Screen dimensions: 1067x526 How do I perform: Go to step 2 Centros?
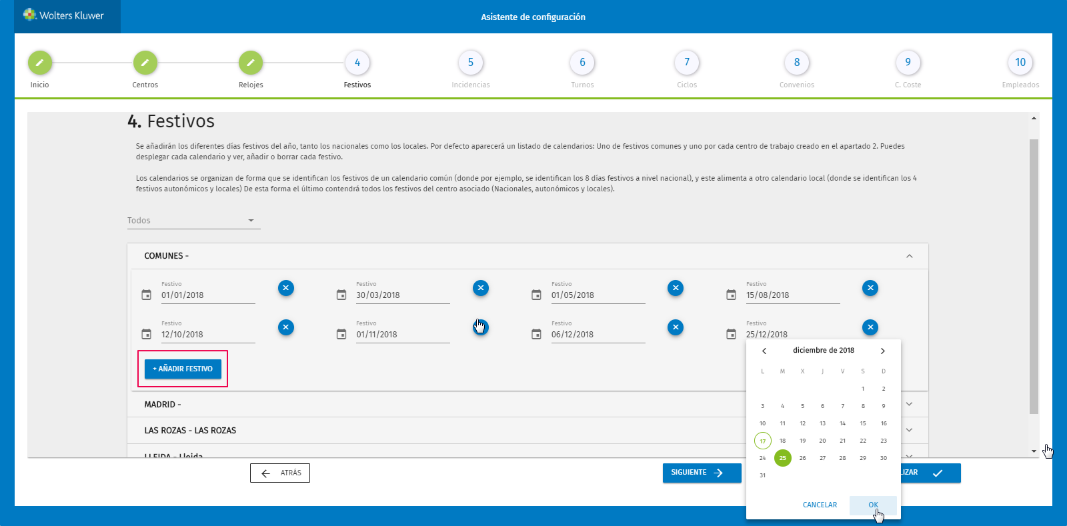pos(145,63)
